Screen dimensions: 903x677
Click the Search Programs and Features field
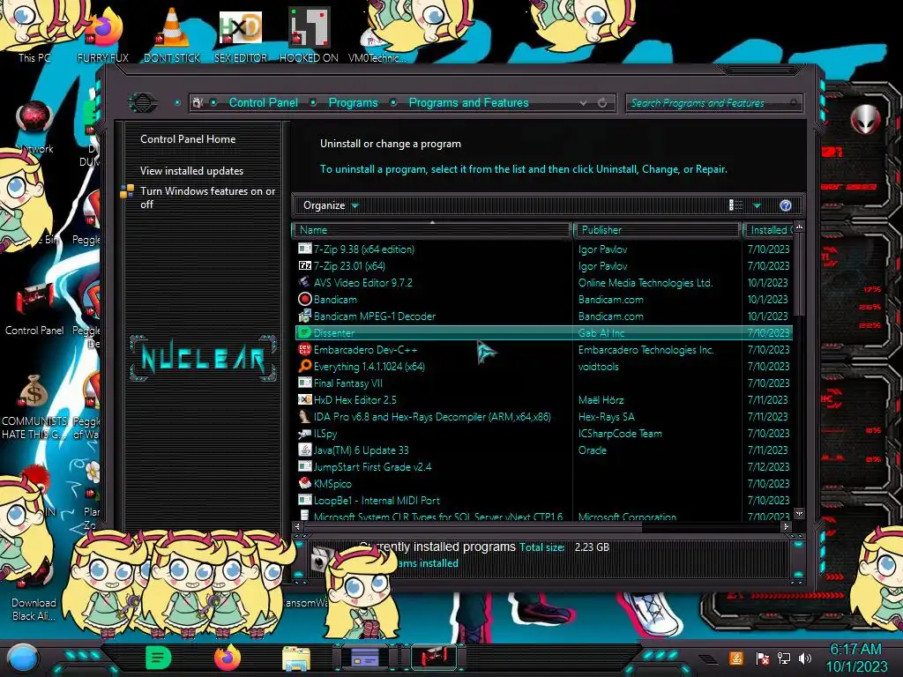click(x=713, y=103)
